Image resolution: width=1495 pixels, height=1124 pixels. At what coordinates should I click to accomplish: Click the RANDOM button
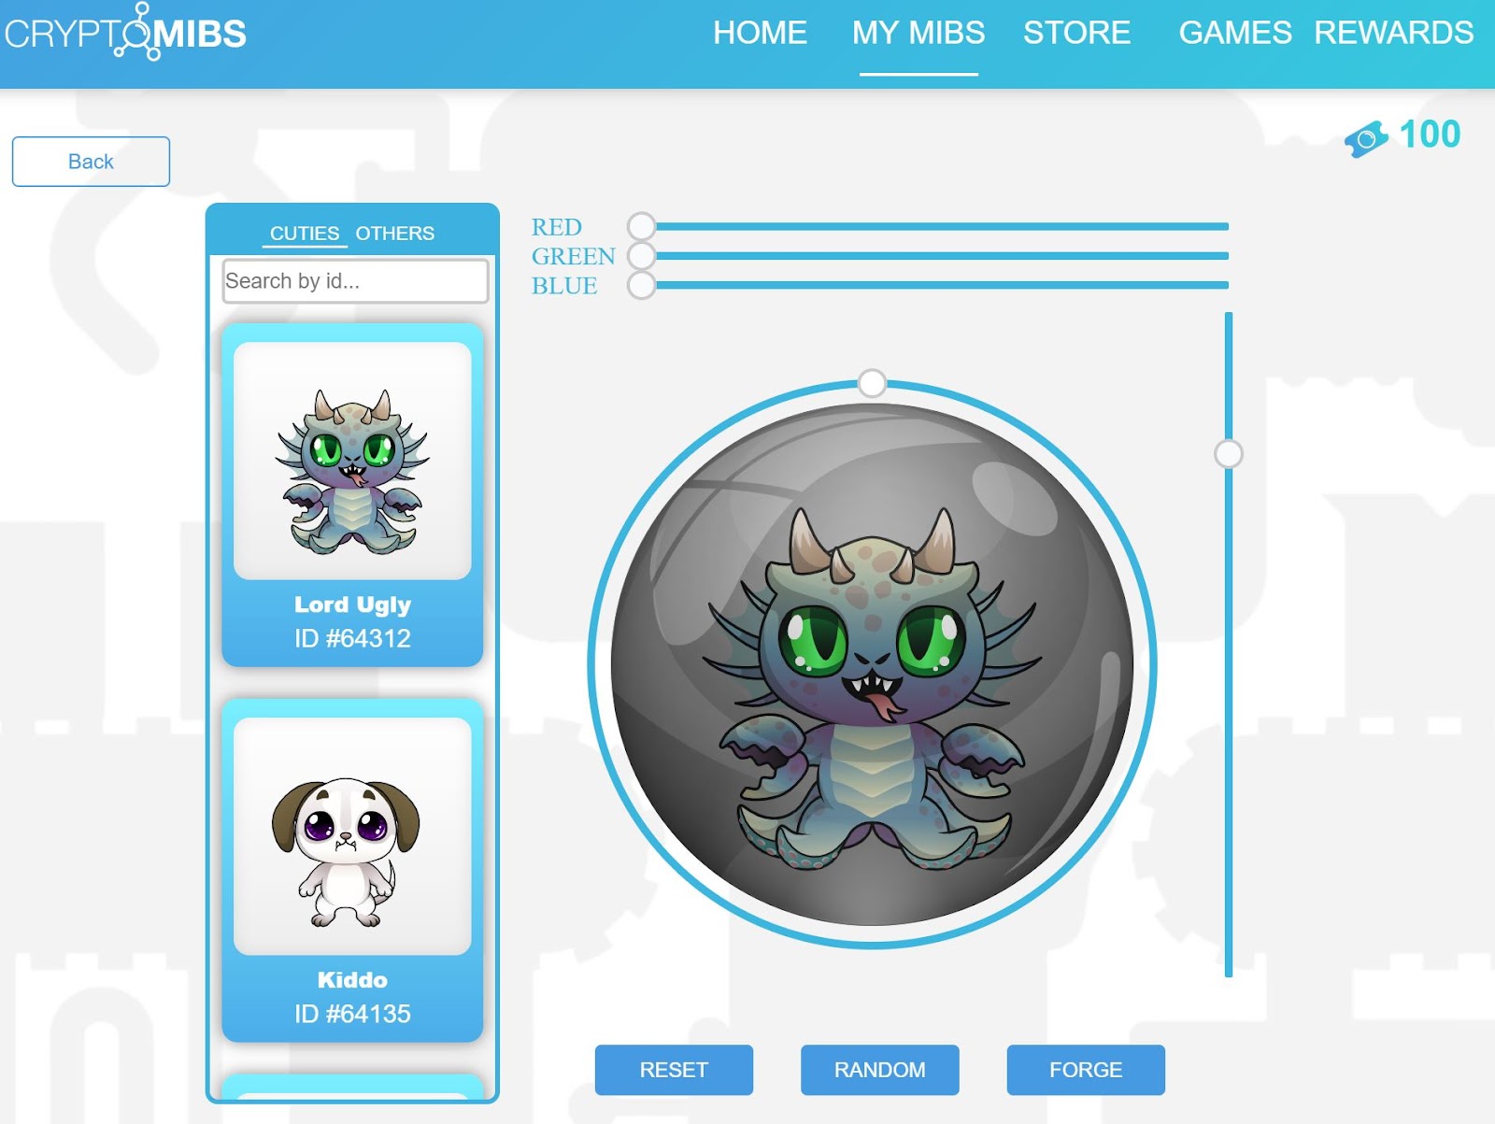[880, 1070]
